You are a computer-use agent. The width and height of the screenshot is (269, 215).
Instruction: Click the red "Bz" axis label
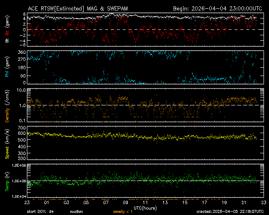(7, 32)
